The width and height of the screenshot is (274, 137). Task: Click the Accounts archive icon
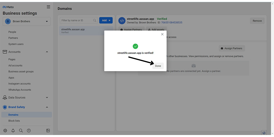tap(5, 52)
